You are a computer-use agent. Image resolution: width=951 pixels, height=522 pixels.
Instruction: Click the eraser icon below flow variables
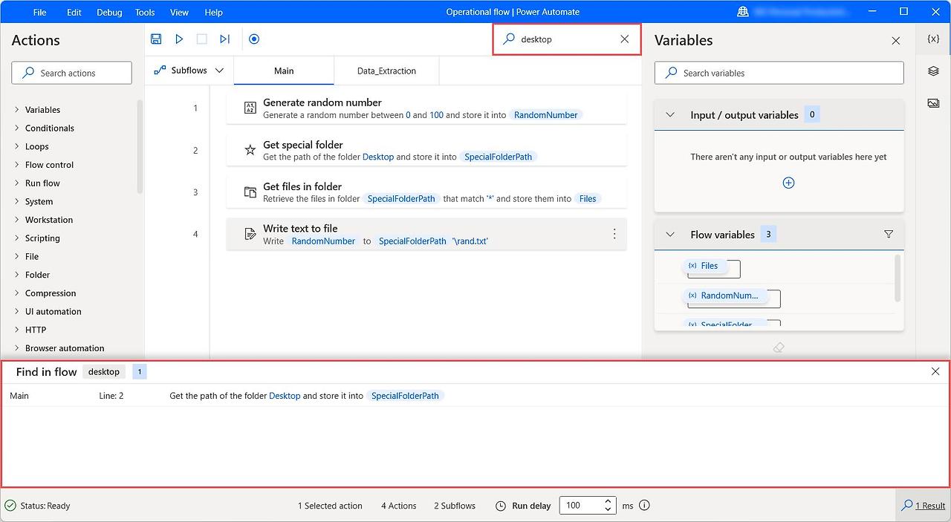point(779,347)
